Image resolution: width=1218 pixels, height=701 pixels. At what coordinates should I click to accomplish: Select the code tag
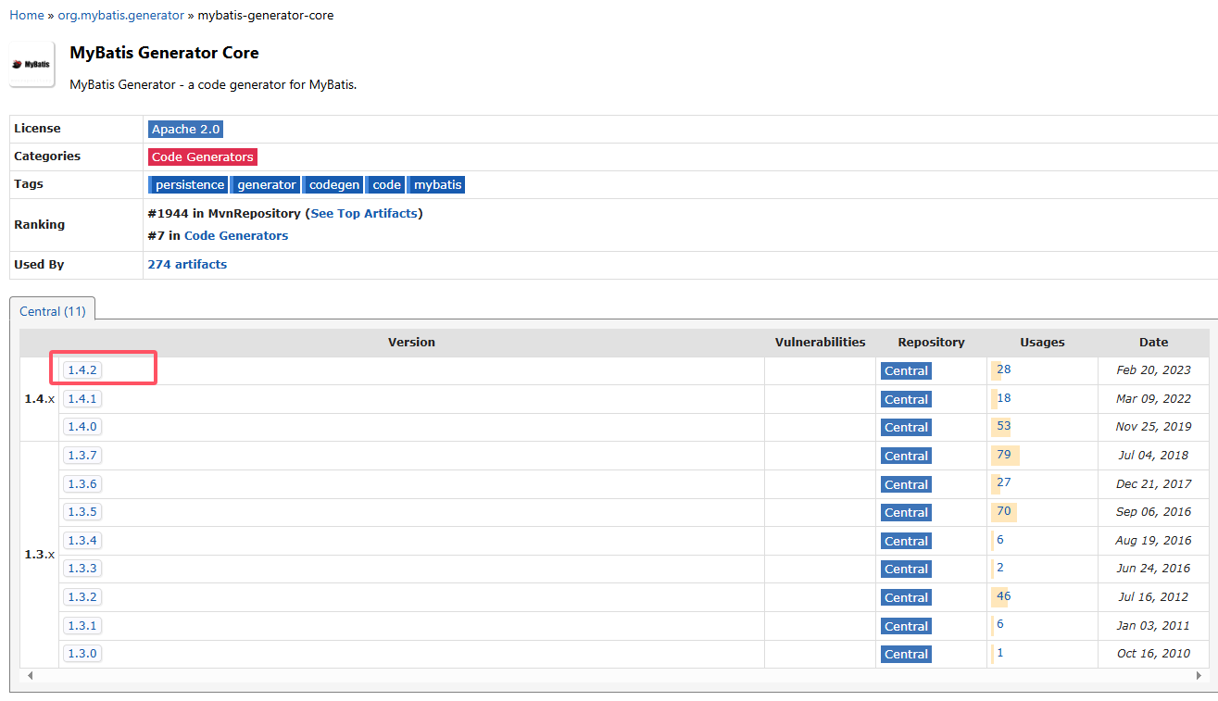tap(385, 184)
